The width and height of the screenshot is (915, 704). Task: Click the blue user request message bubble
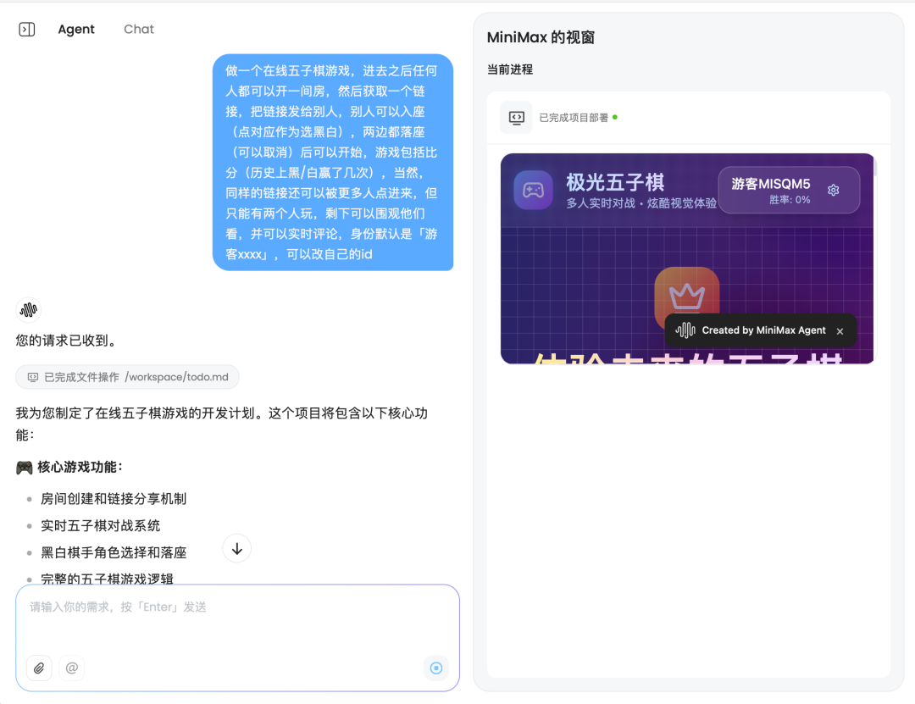point(333,163)
